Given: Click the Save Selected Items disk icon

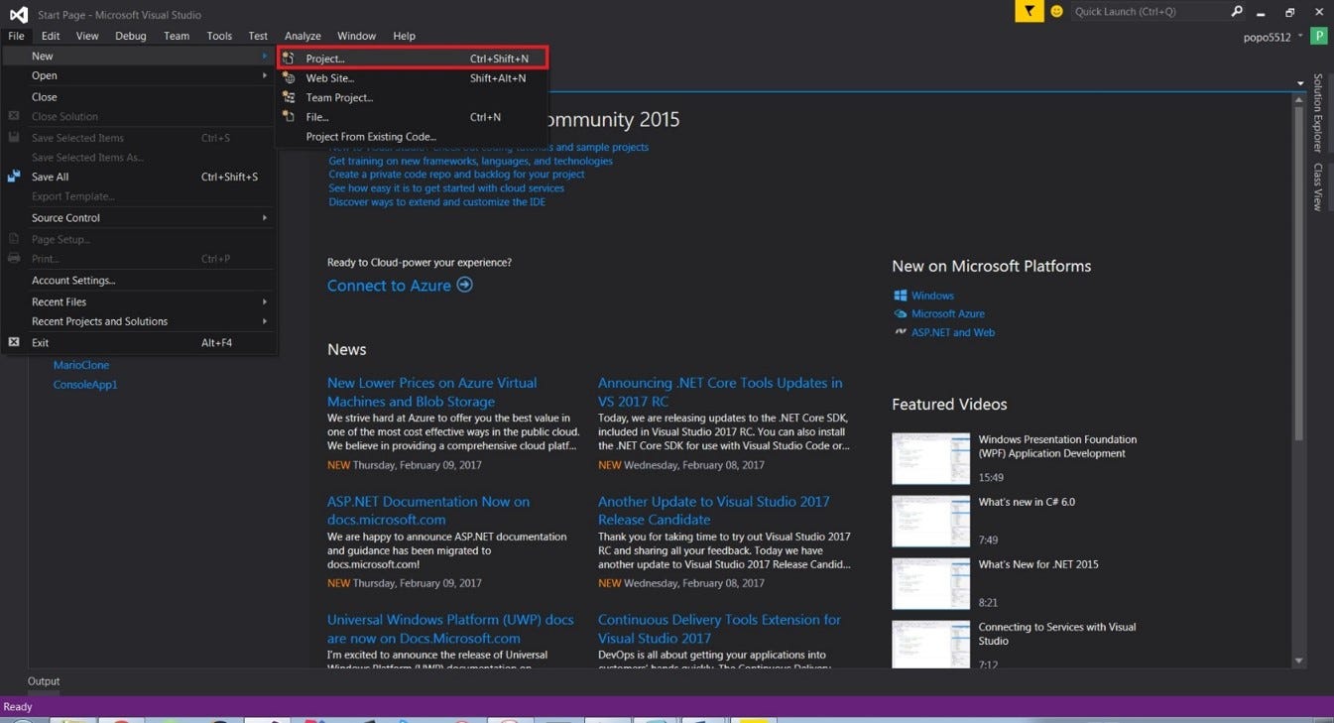Looking at the screenshot, I should point(14,138).
